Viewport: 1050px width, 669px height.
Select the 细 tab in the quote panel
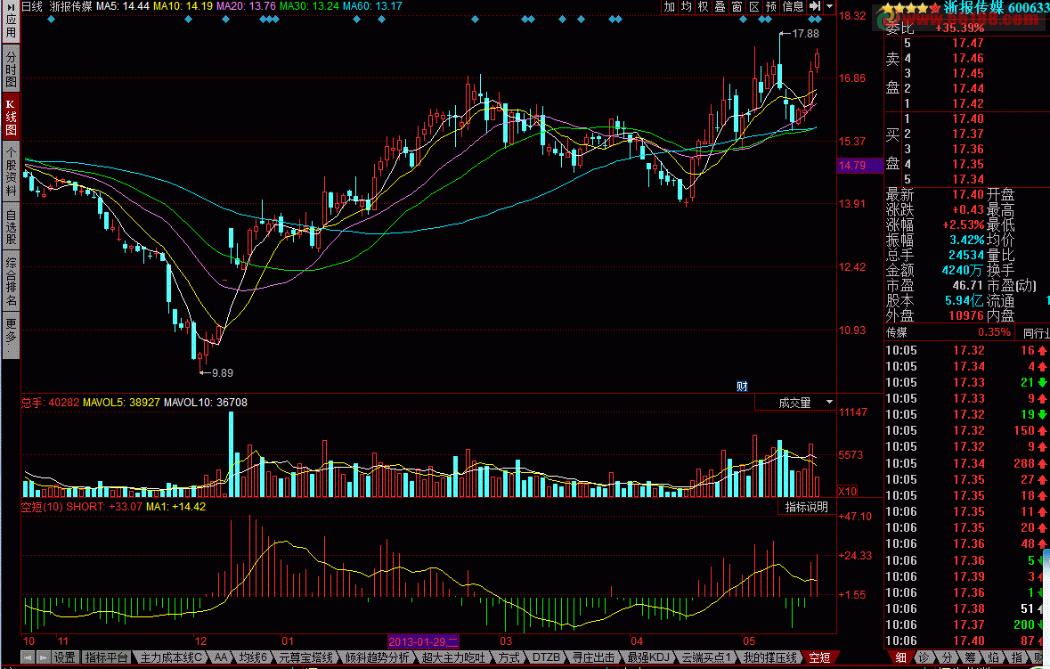coord(901,657)
